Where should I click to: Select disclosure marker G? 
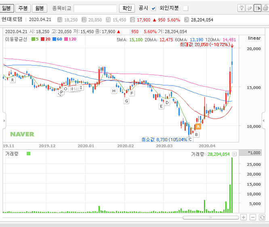pyautogui.click(x=126, y=101)
